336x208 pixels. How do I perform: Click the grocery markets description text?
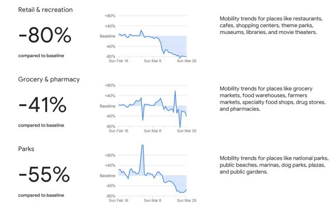(x=273, y=99)
